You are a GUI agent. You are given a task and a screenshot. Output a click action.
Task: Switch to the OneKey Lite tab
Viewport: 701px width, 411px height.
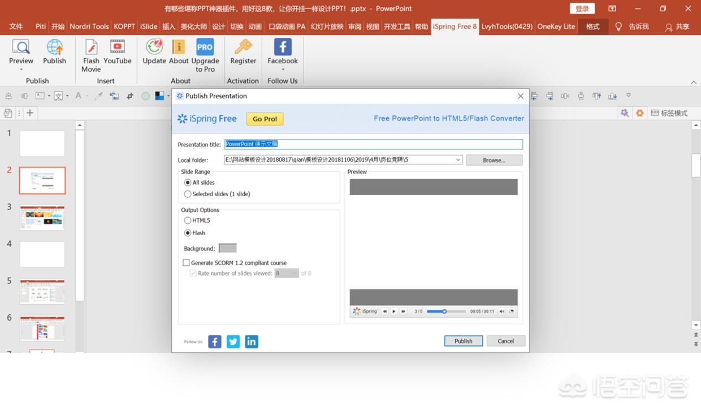tap(556, 27)
